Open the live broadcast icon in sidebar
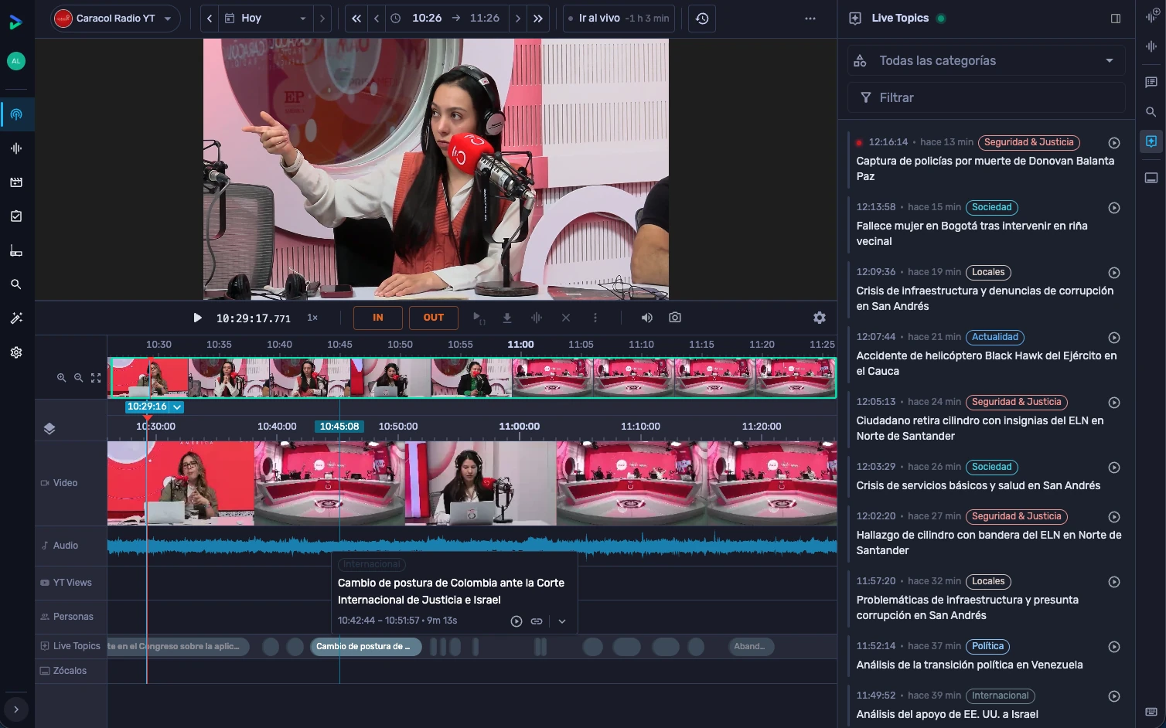The image size is (1166, 728). (16, 114)
